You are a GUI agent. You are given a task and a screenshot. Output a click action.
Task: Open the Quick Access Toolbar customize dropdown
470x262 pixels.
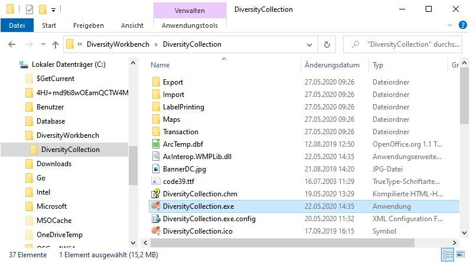coord(54,9)
